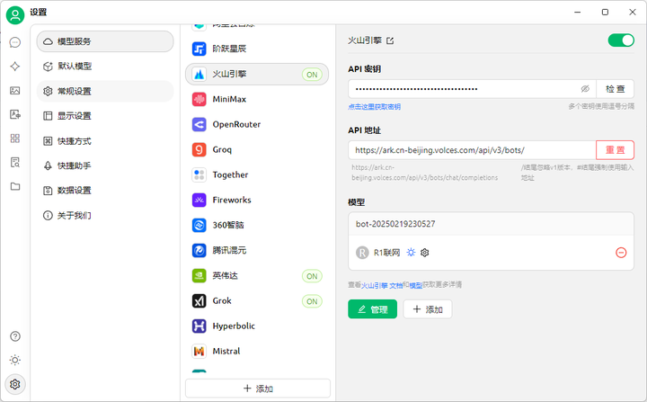Click the R1联网 sun capability icon
647x402 pixels.
[411, 253]
